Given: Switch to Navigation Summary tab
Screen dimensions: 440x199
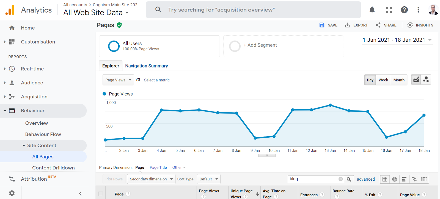Looking at the screenshot, I should point(146,66).
